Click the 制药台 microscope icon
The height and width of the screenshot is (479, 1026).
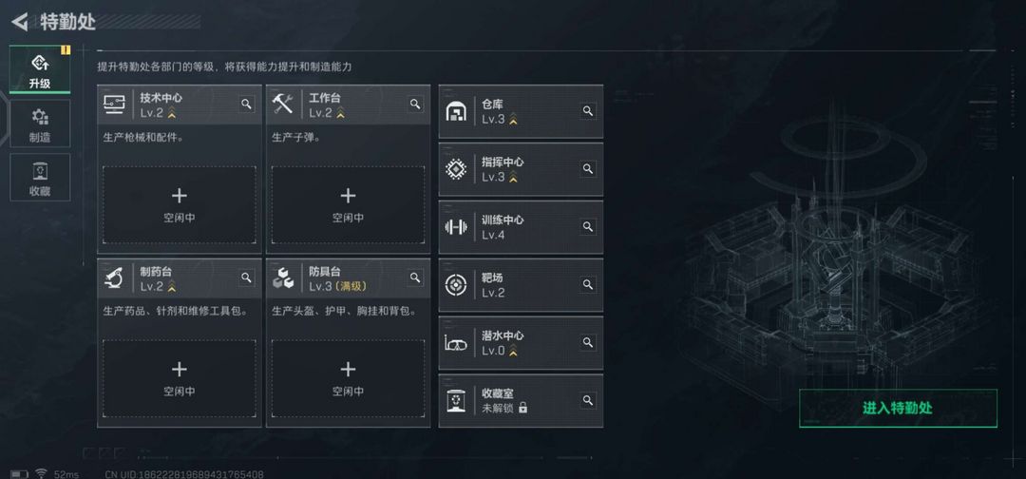coord(114,278)
